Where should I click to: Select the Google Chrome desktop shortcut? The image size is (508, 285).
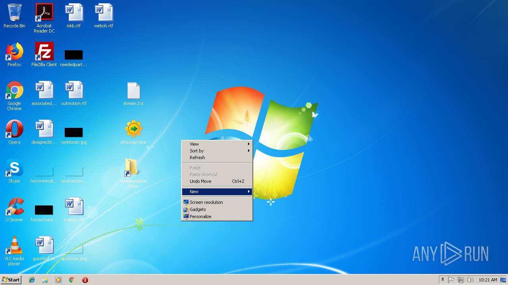coord(14,96)
